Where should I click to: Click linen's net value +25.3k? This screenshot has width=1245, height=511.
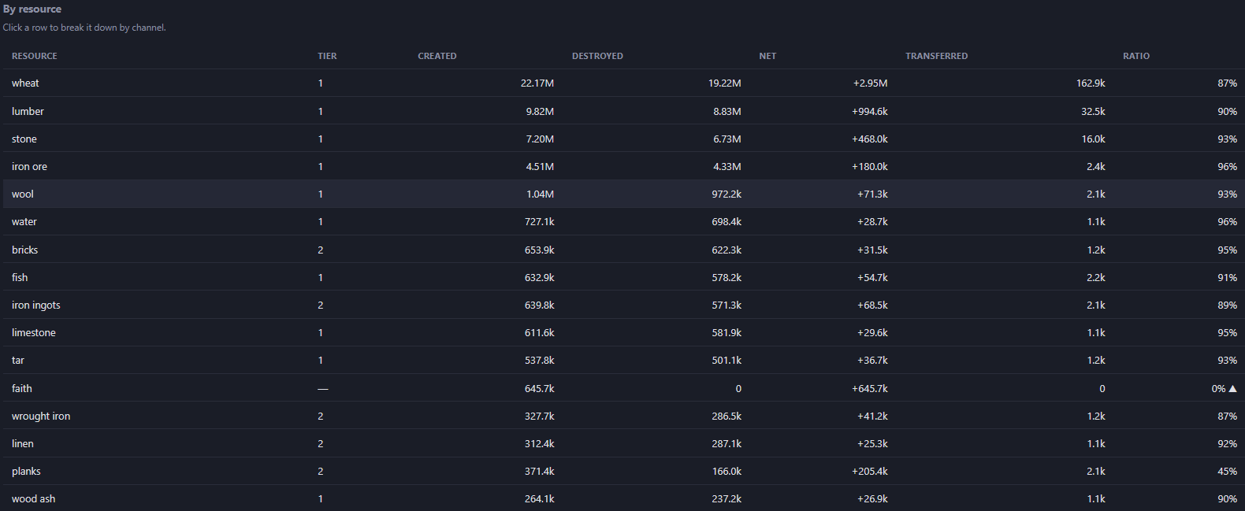coord(872,443)
